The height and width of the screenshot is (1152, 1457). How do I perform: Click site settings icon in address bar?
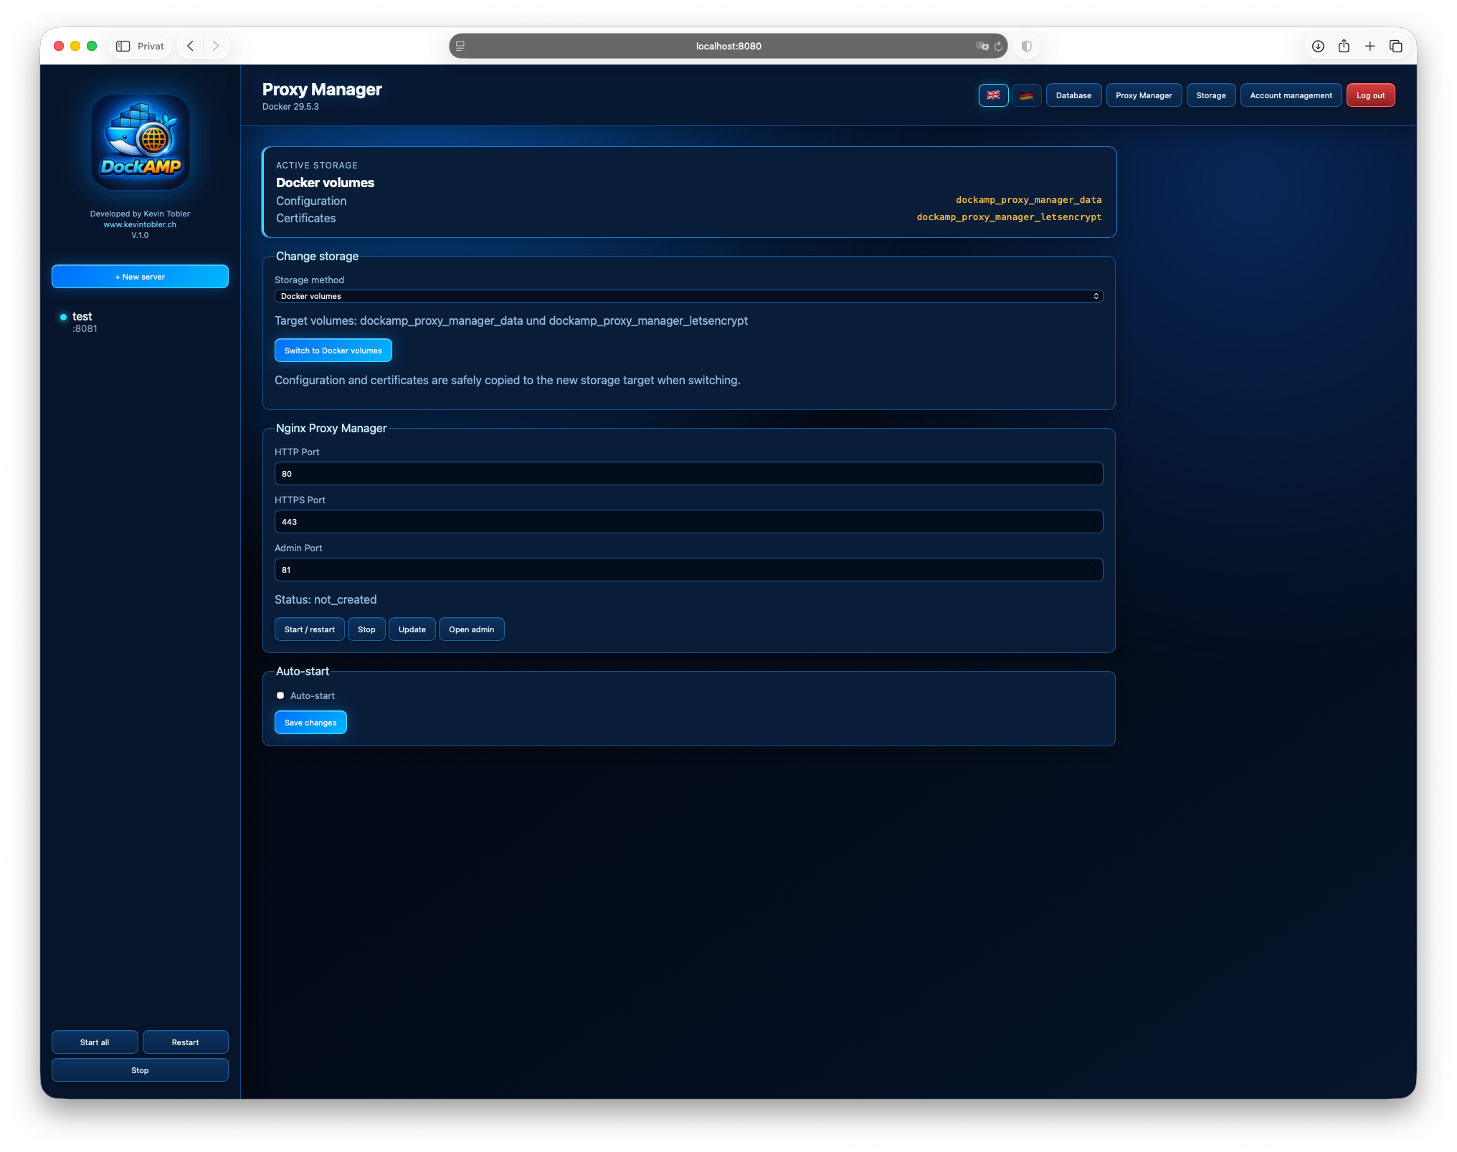point(460,46)
